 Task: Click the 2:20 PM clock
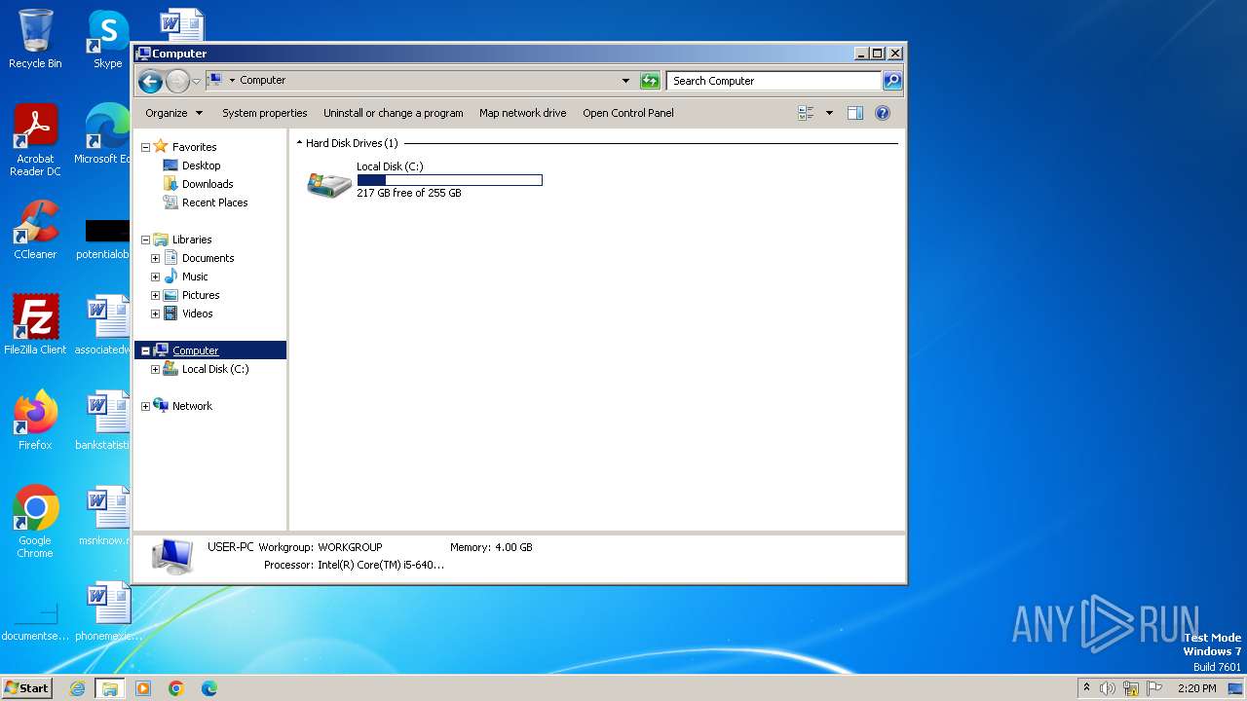[x=1196, y=688]
